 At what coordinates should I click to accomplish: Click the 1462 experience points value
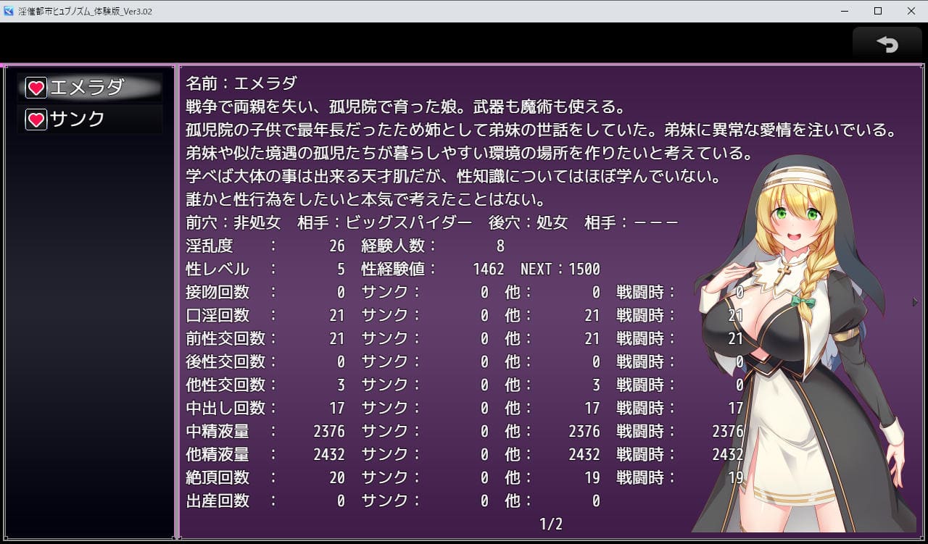coord(488,269)
